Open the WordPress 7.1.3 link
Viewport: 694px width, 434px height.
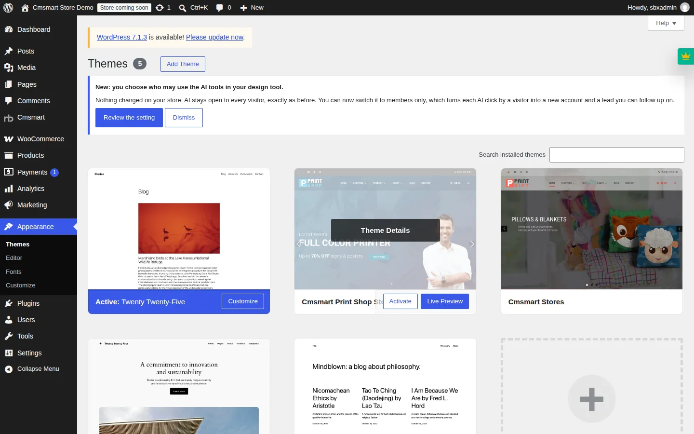click(x=122, y=37)
